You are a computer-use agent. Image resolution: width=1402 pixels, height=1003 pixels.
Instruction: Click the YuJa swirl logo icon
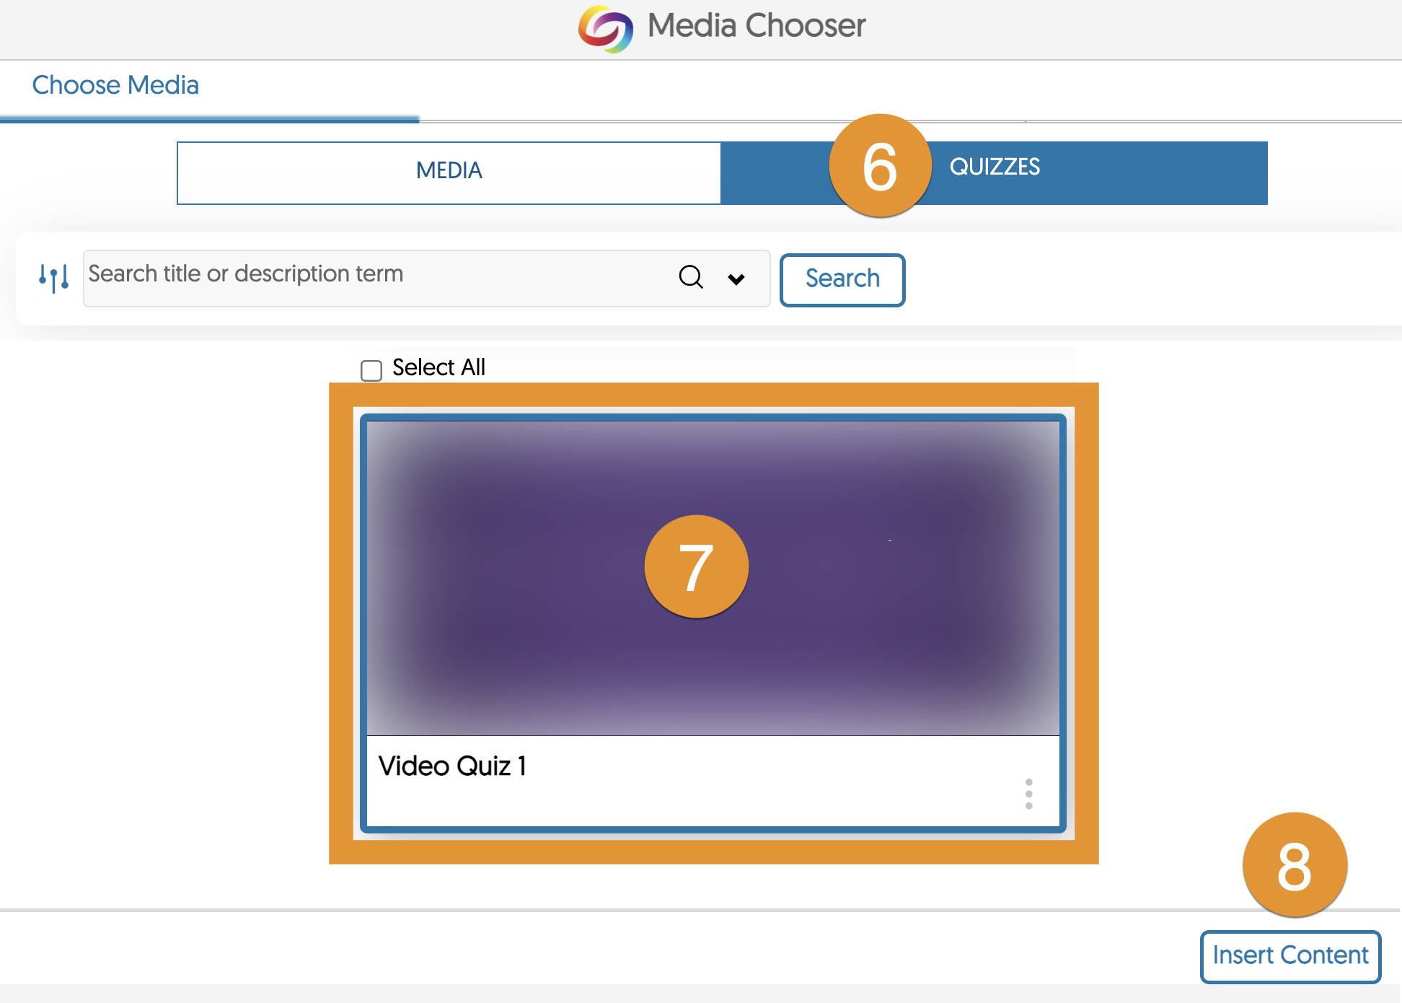[605, 29]
